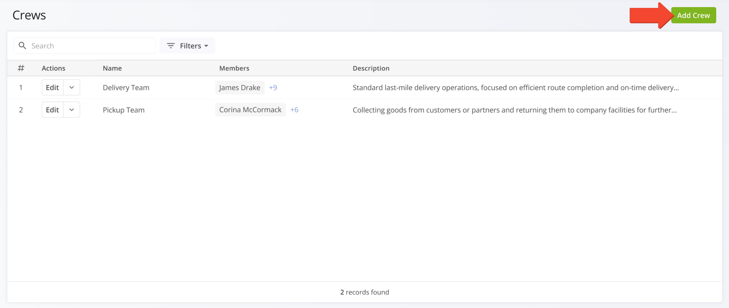Click the magnifying glass search icon
Screen dimensions: 729x308
click(22, 46)
